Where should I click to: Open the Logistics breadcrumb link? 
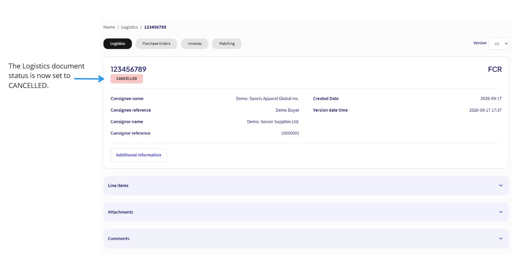click(x=130, y=27)
